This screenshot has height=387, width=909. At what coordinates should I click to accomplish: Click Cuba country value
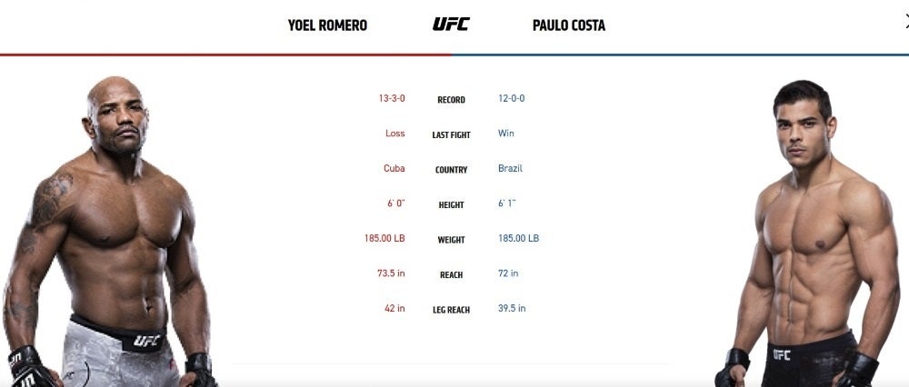[x=395, y=169]
